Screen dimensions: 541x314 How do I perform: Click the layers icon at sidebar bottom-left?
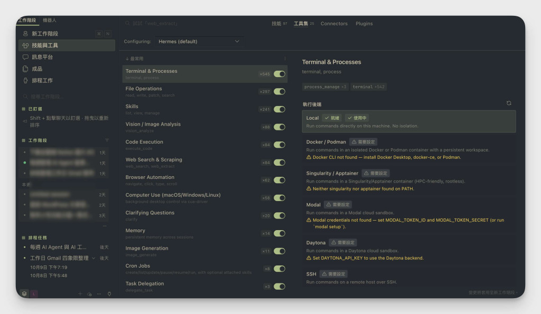(x=24, y=293)
